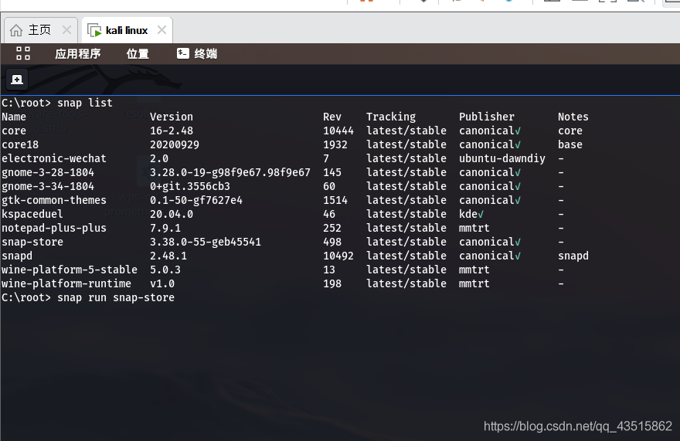The height and width of the screenshot is (441, 680).
Task: Click the wine-platform-5-stable entry
Action: (70, 270)
